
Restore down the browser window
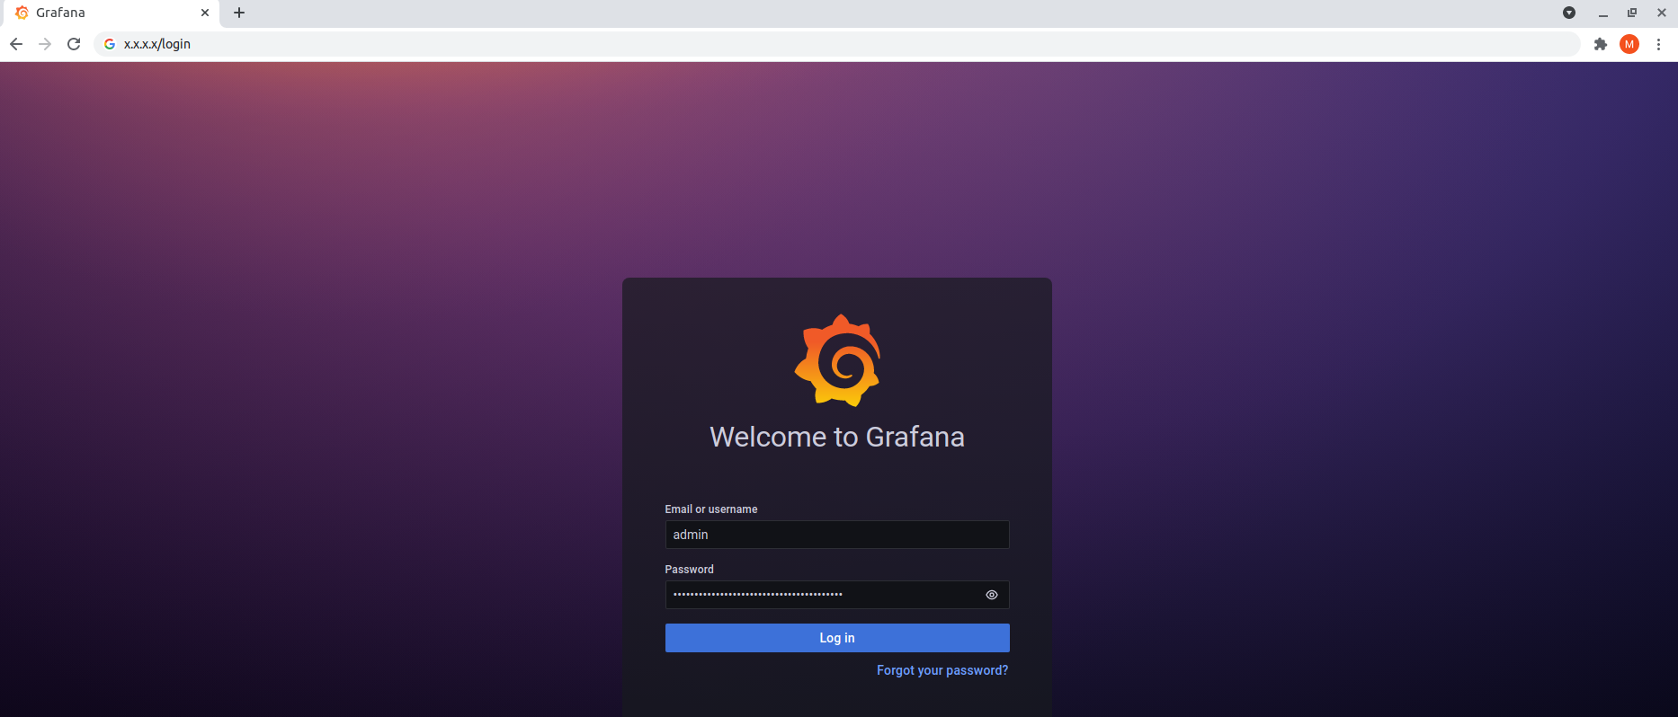pos(1632,13)
